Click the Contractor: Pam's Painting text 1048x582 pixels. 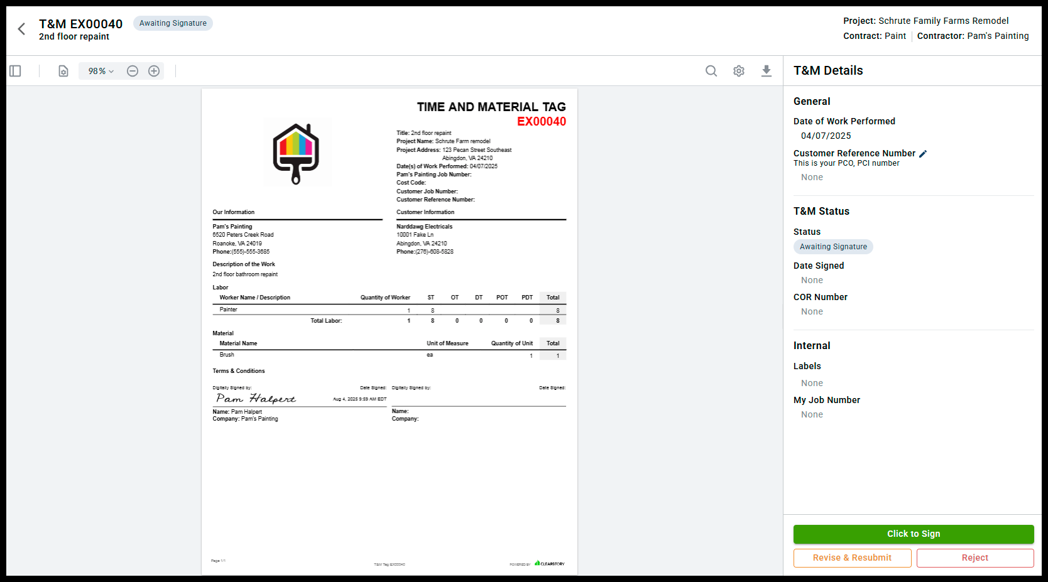click(x=973, y=36)
